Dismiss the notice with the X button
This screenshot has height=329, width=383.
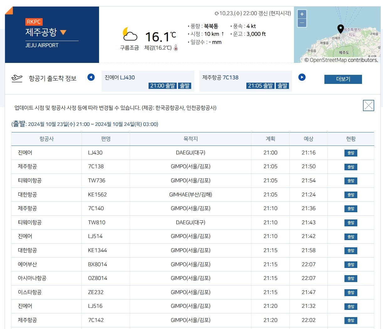coord(369,105)
